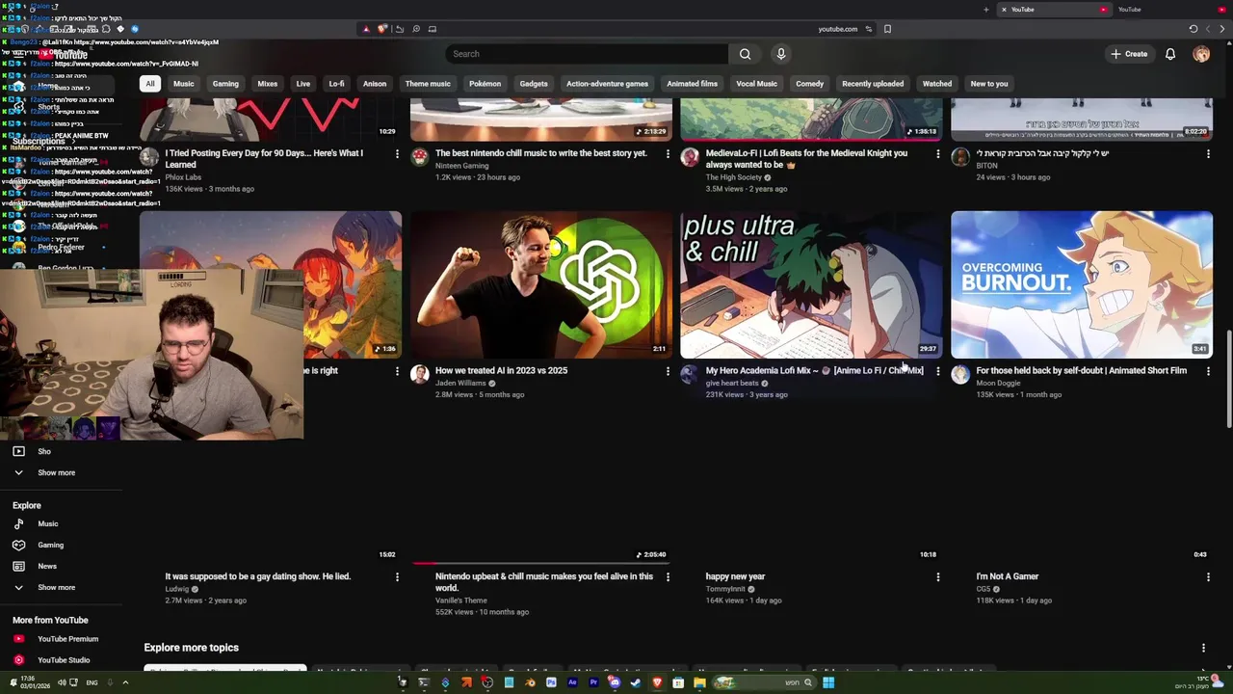Open OBS Studio from the taskbar
Image resolution: width=1233 pixels, height=694 pixels.
click(487, 682)
